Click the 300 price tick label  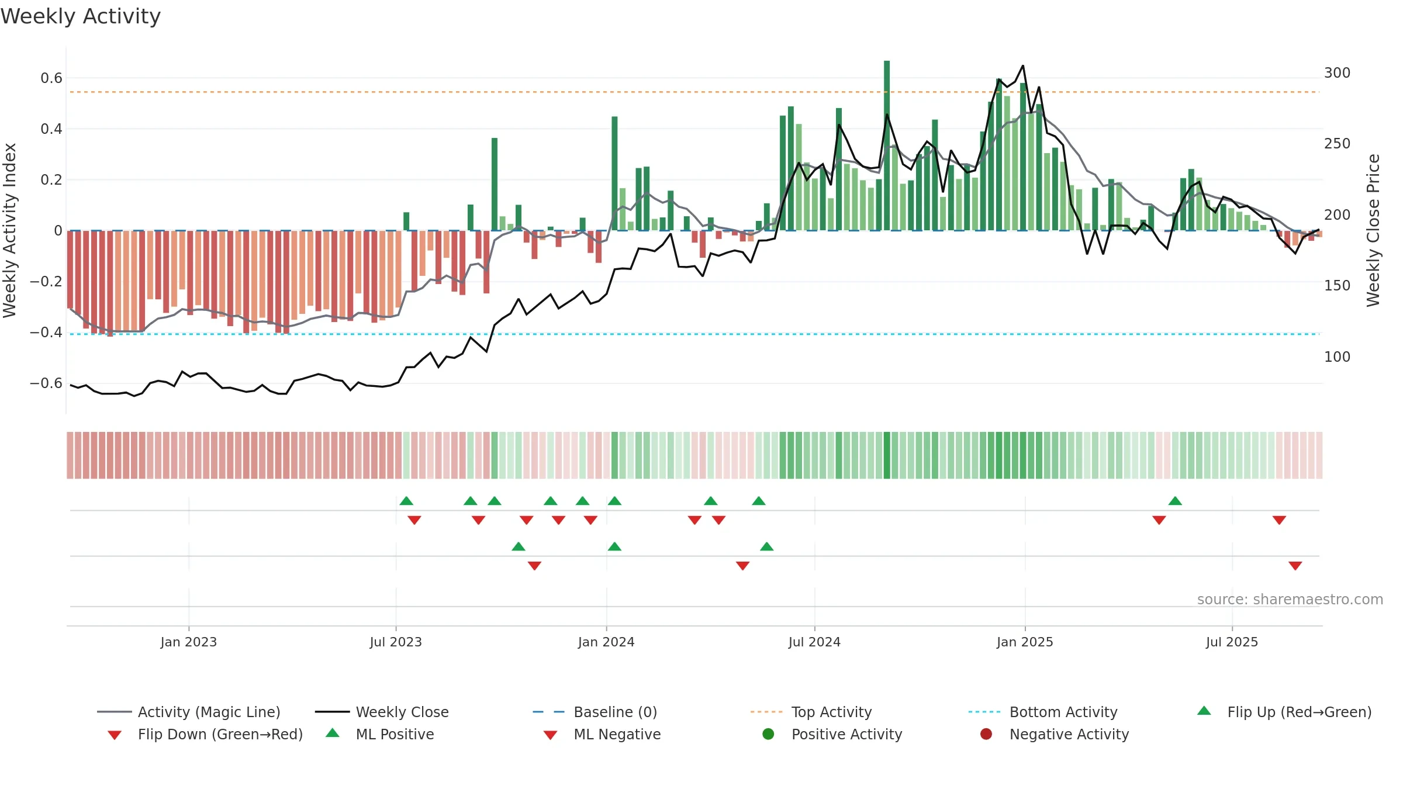coord(1337,73)
